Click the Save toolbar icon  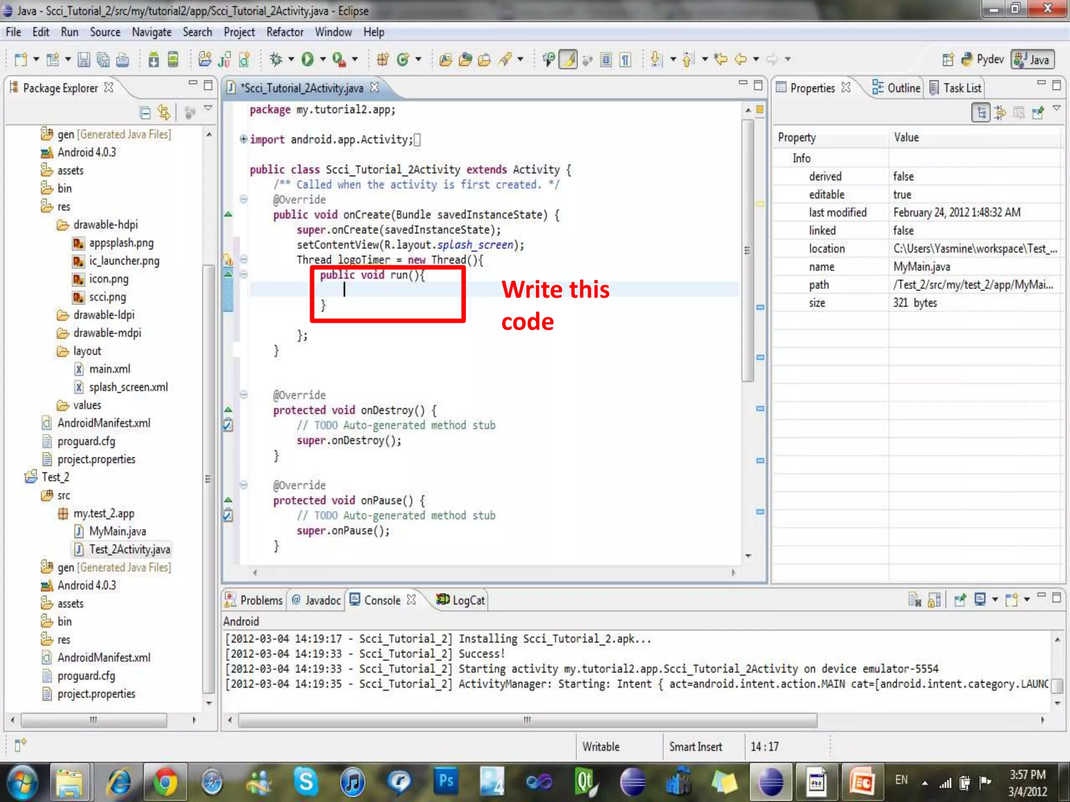(x=84, y=60)
